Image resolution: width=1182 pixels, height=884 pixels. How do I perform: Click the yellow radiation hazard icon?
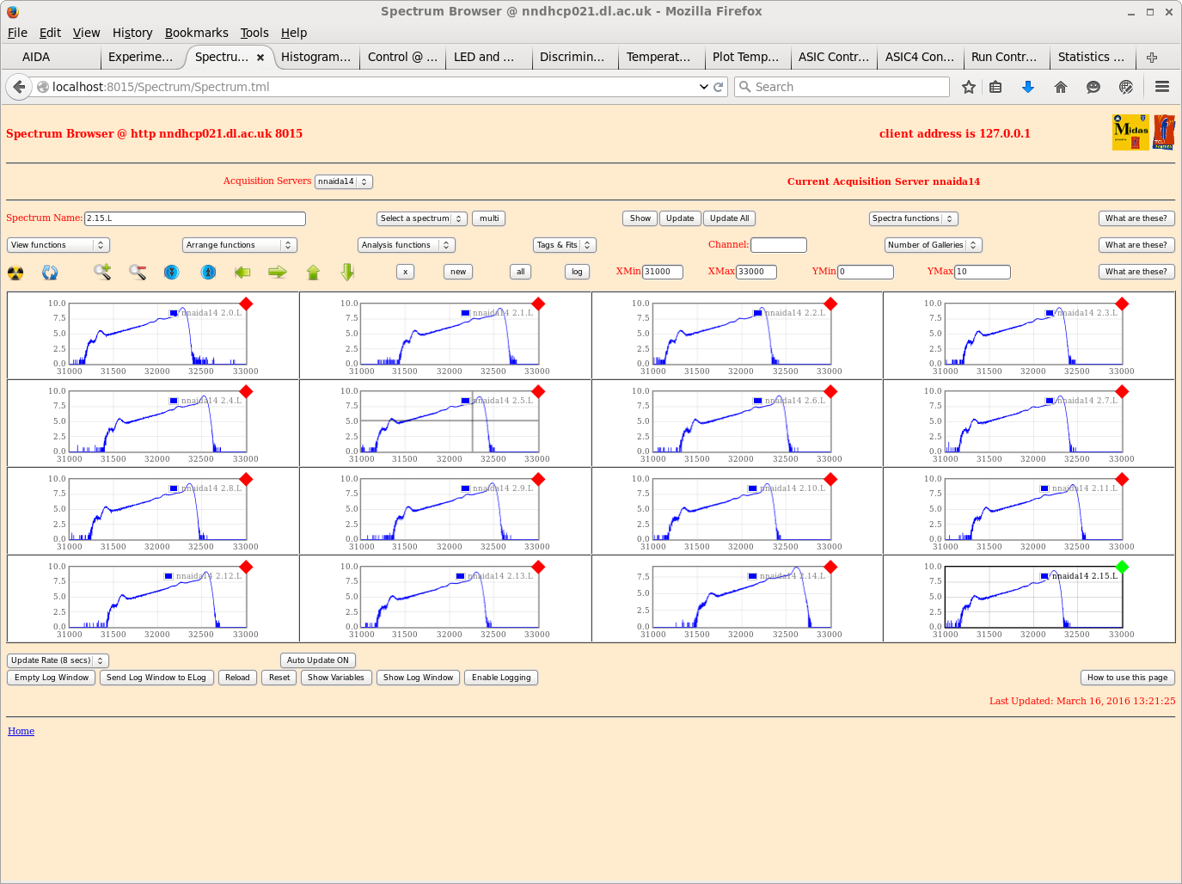click(15, 273)
